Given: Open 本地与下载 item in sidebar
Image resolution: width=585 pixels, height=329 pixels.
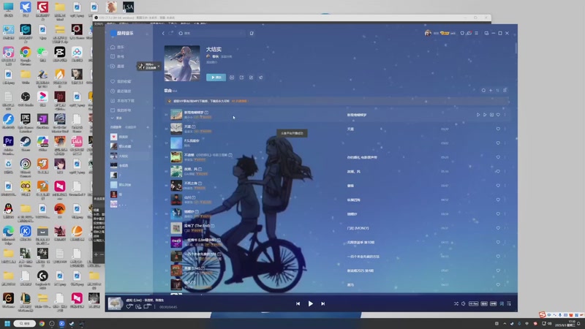Looking at the screenshot, I should point(122,101).
